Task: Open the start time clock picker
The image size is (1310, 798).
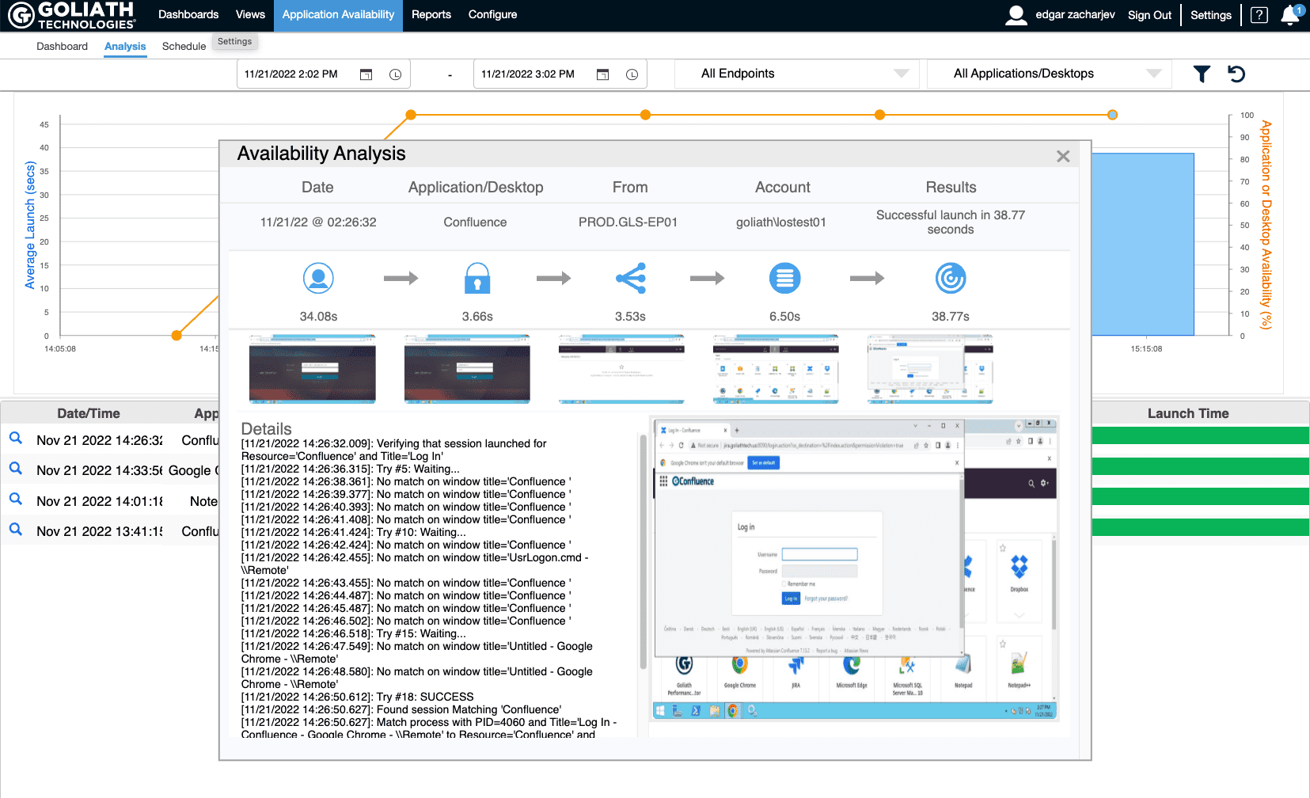Action: (395, 74)
